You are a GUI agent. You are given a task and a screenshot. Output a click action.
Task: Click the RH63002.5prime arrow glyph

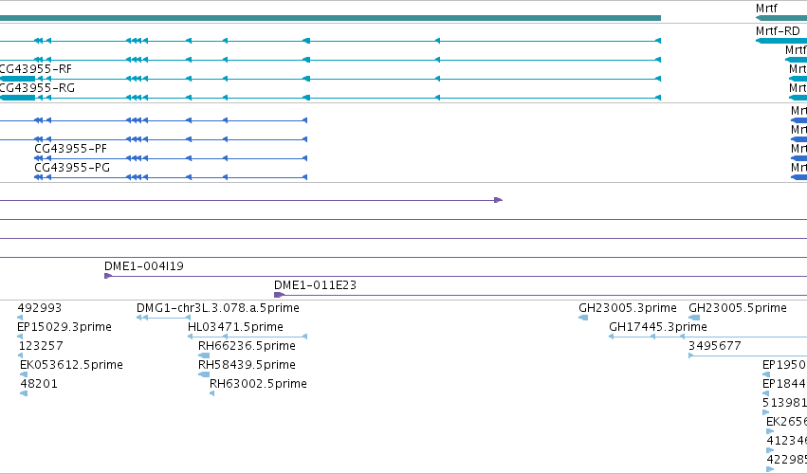coord(212,393)
